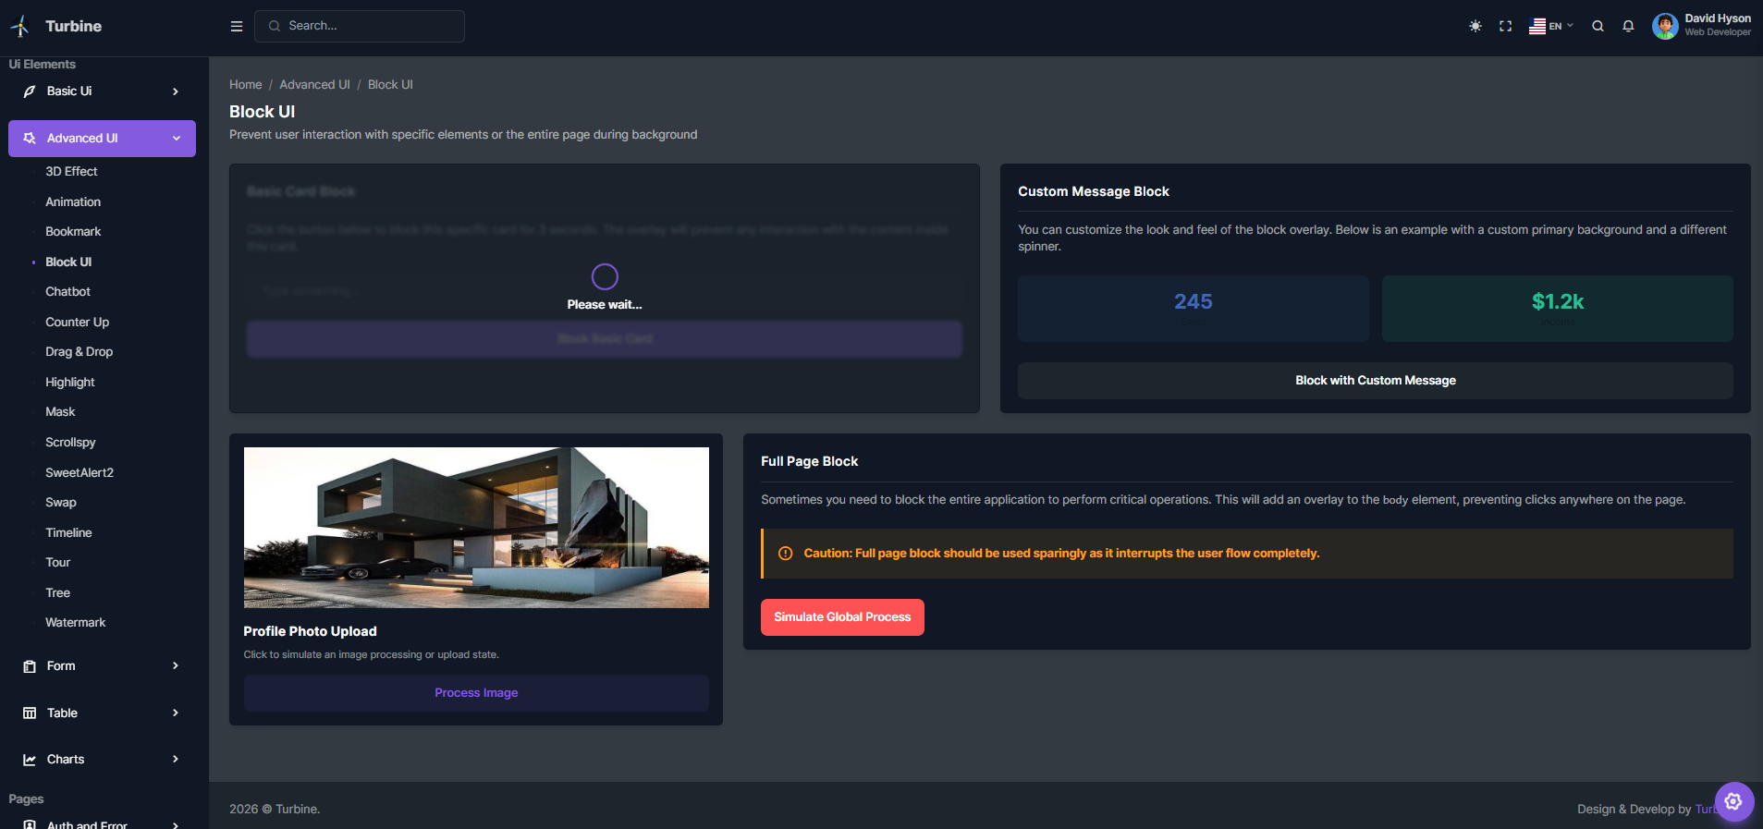Navigate to Scrollspy
Image resolution: width=1763 pixels, height=829 pixels.
click(70, 443)
